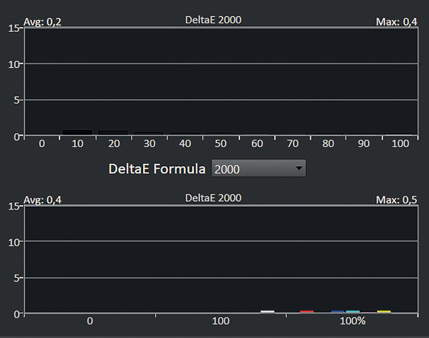Click the 100 label on top chart axis
The image size is (429, 338).
click(x=398, y=144)
